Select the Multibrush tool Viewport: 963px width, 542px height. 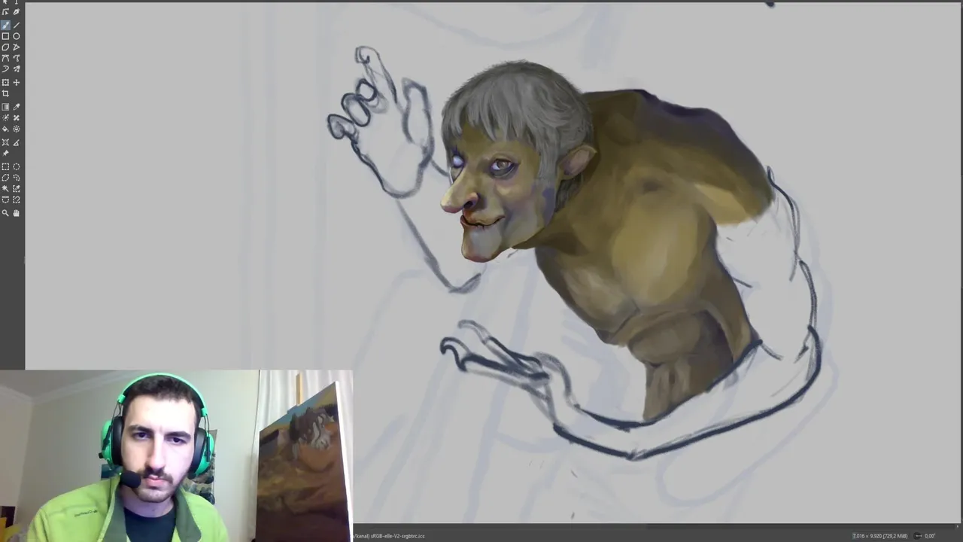[16, 69]
